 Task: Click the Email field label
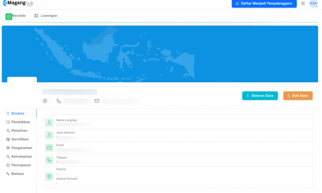click(x=60, y=145)
